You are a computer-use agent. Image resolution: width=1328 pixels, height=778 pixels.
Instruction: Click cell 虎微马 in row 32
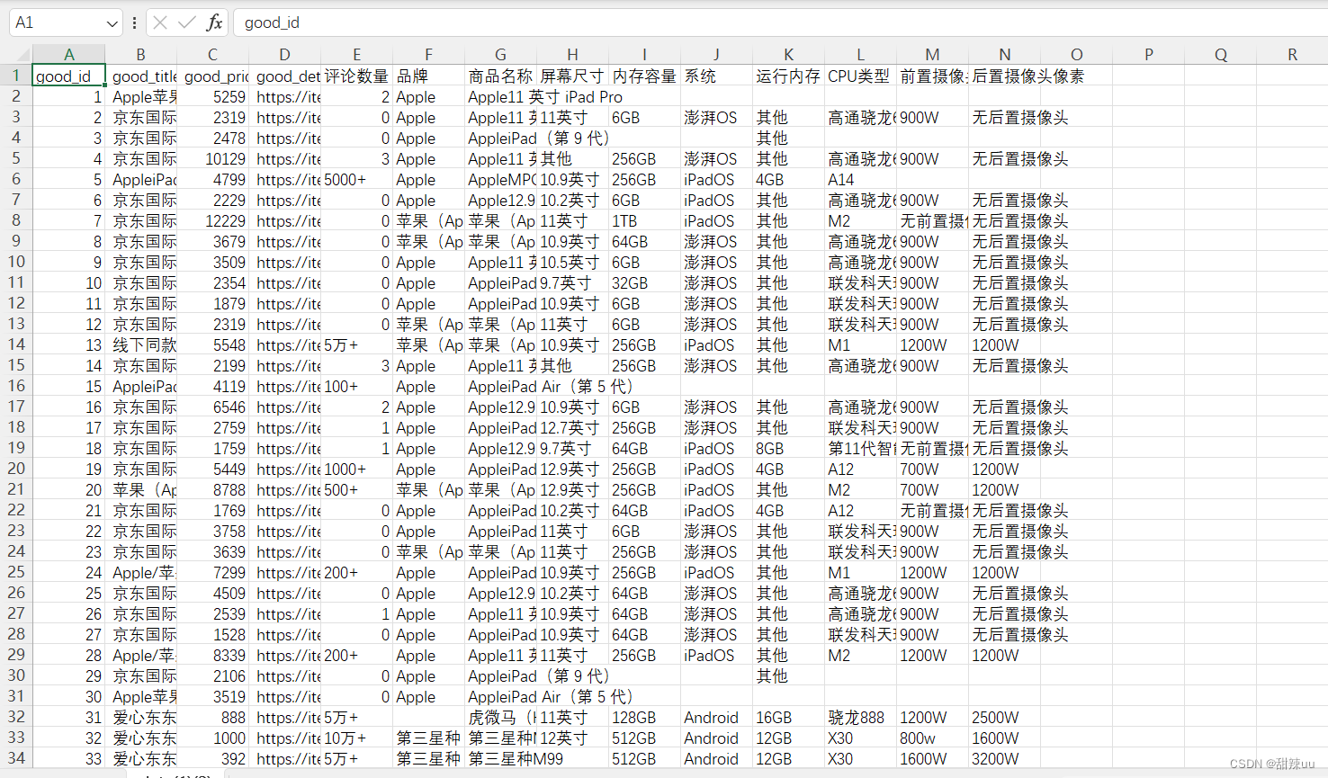[501, 718]
